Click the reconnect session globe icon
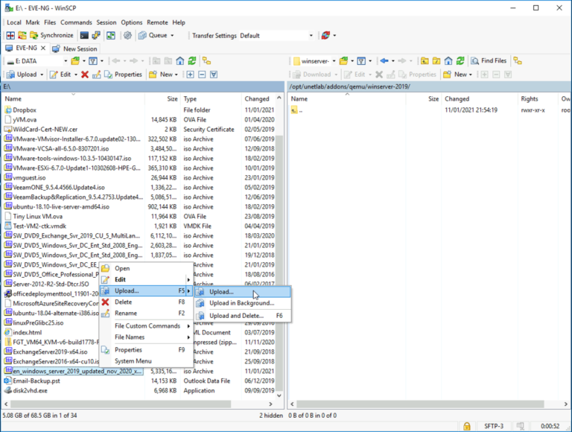This screenshot has width=572, height=432. [x=325, y=36]
